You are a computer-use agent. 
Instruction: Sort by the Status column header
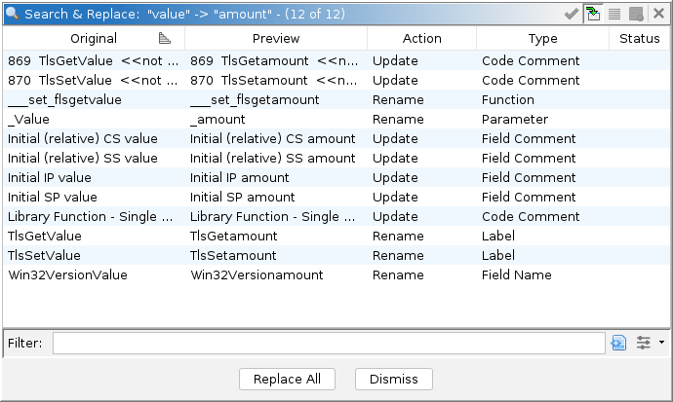pyautogui.click(x=640, y=39)
